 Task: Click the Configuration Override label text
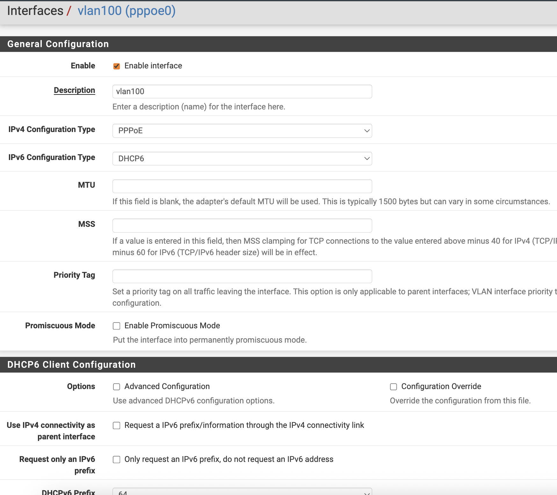pyautogui.click(x=441, y=386)
